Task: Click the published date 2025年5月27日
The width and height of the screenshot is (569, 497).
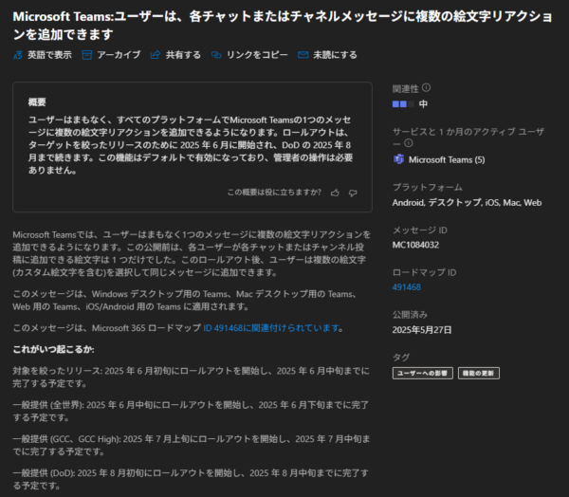Action: (422, 330)
